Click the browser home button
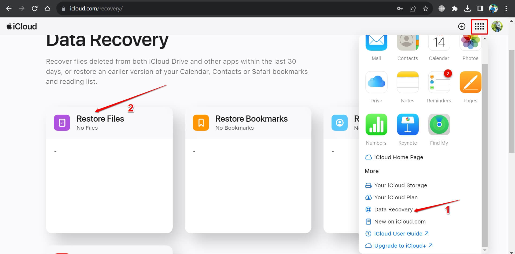The width and height of the screenshot is (515, 254). pyautogui.click(x=47, y=9)
